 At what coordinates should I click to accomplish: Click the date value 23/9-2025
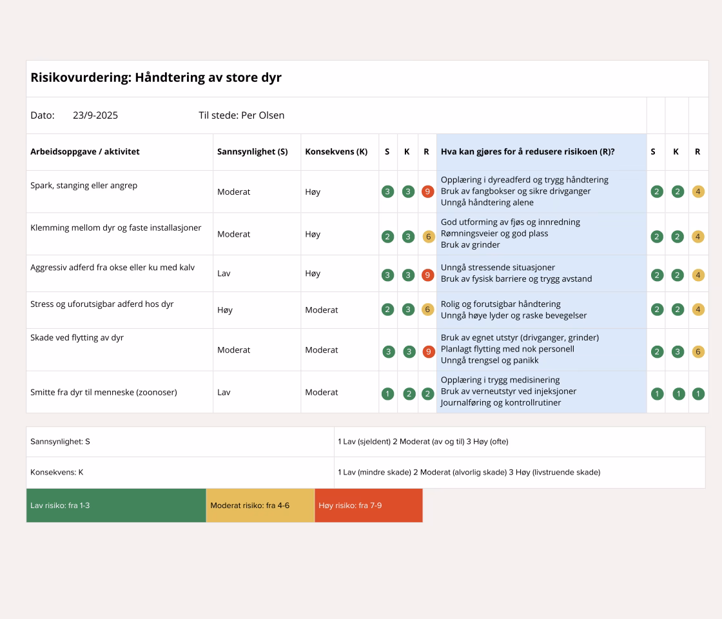click(x=95, y=115)
